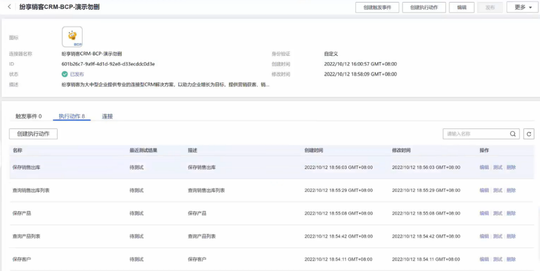Viewport: 540px width, 271px height.
Task: Test the 保存销售出库 action
Action: click(498, 168)
